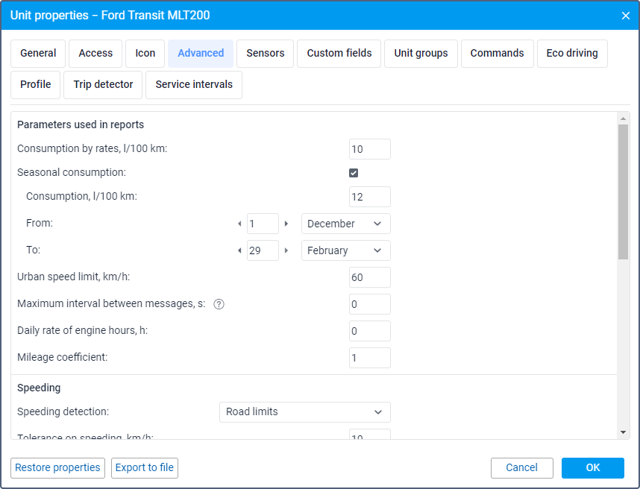
Task: Click the From day number field
Action: 263,224
